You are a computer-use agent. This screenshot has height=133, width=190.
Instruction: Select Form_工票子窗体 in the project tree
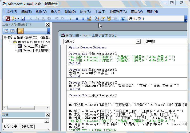click(35, 46)
